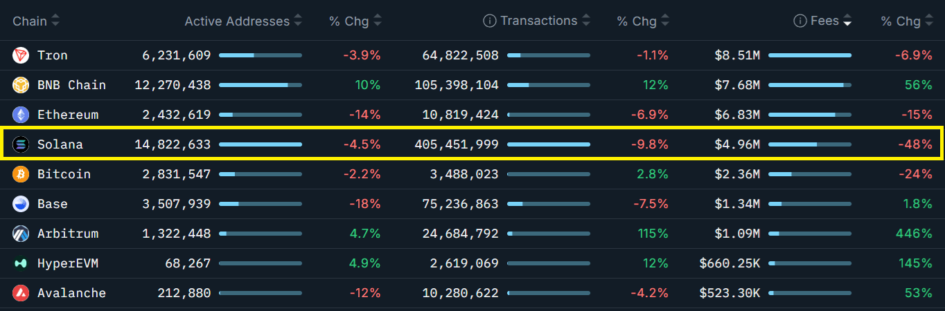Click the BNB Chain logo icon
Screen dimensions: 945x311
click(21, 85)
